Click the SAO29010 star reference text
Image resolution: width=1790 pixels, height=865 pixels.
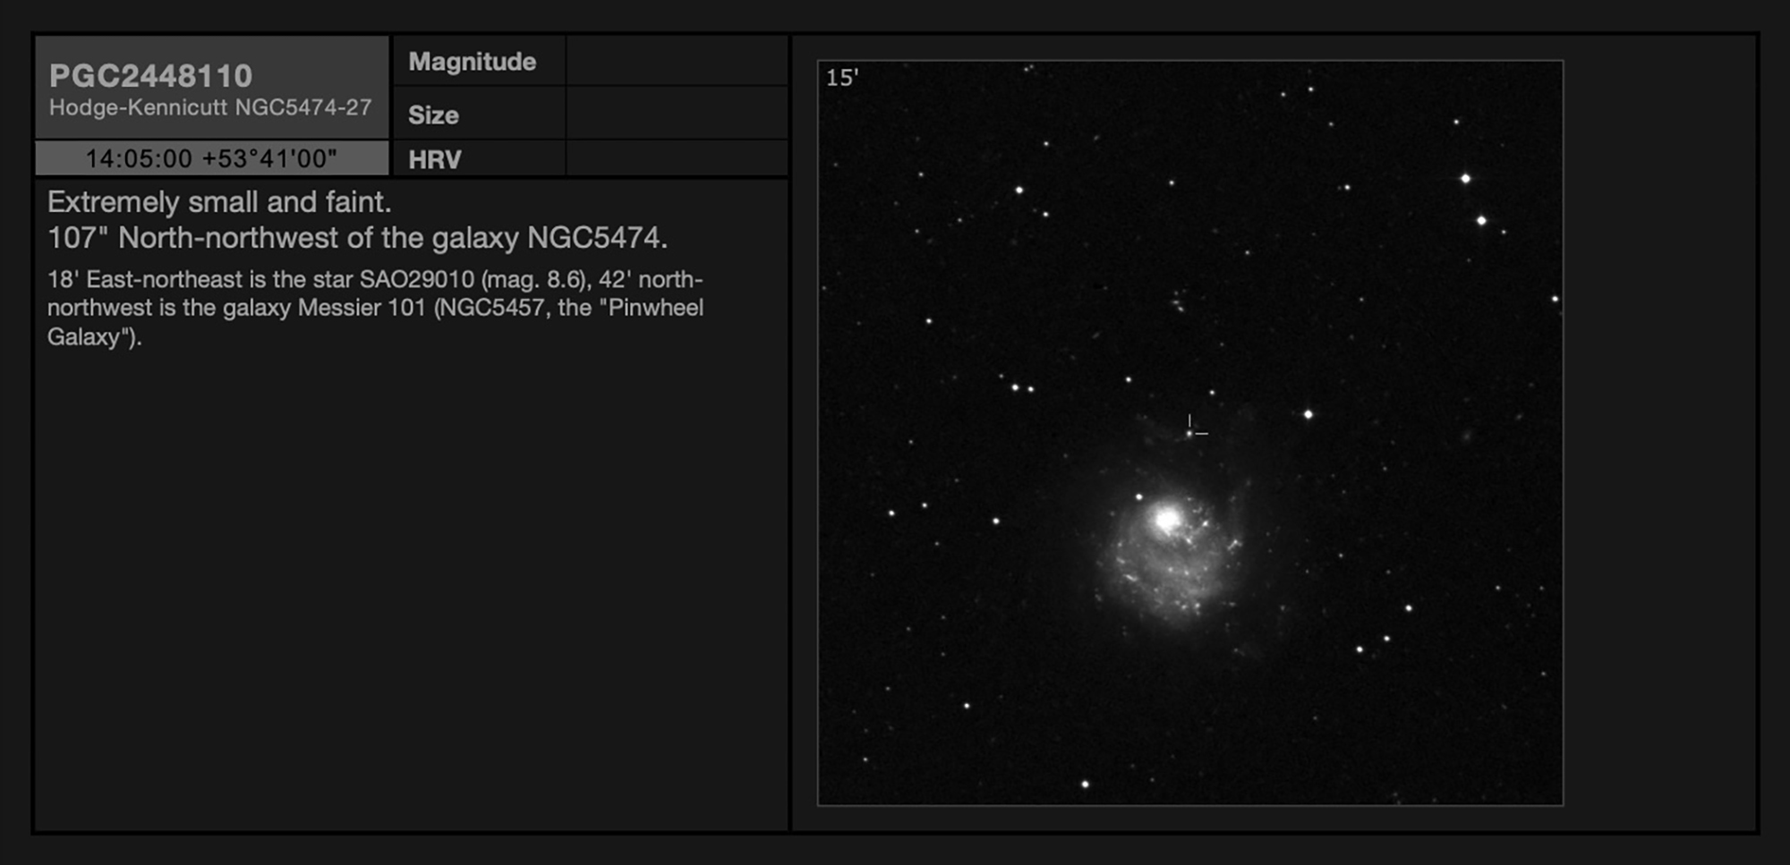416,279
